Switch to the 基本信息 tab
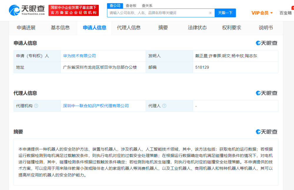 point(60,28)
